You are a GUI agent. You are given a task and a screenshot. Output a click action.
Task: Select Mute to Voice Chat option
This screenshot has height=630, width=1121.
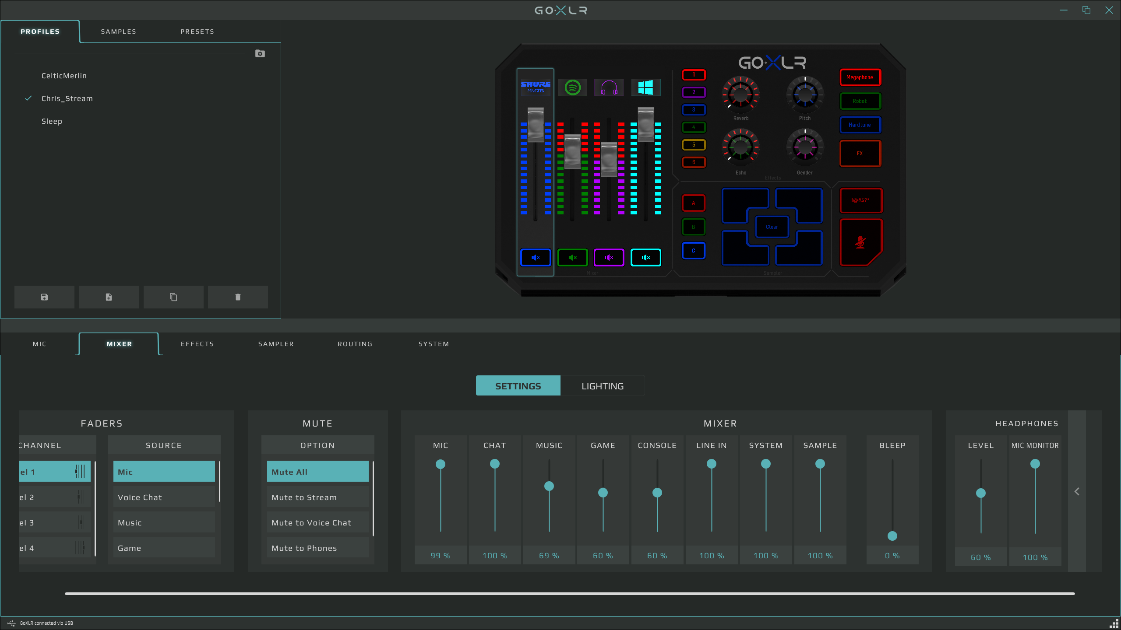318,523
